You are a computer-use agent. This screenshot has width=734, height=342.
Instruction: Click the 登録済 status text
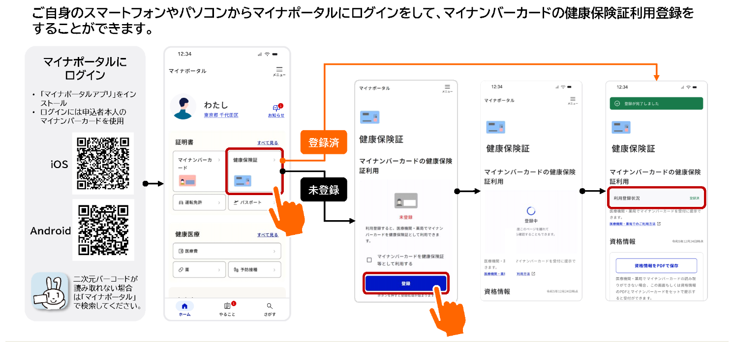pyautogui.click(x=694, y=198)
